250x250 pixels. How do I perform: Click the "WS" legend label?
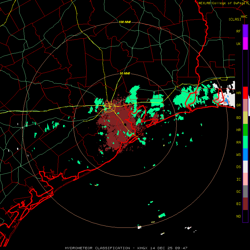(238, 155)
